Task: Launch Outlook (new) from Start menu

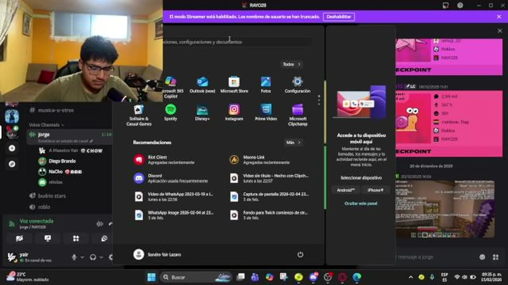Action: click(x=202, y=85)
